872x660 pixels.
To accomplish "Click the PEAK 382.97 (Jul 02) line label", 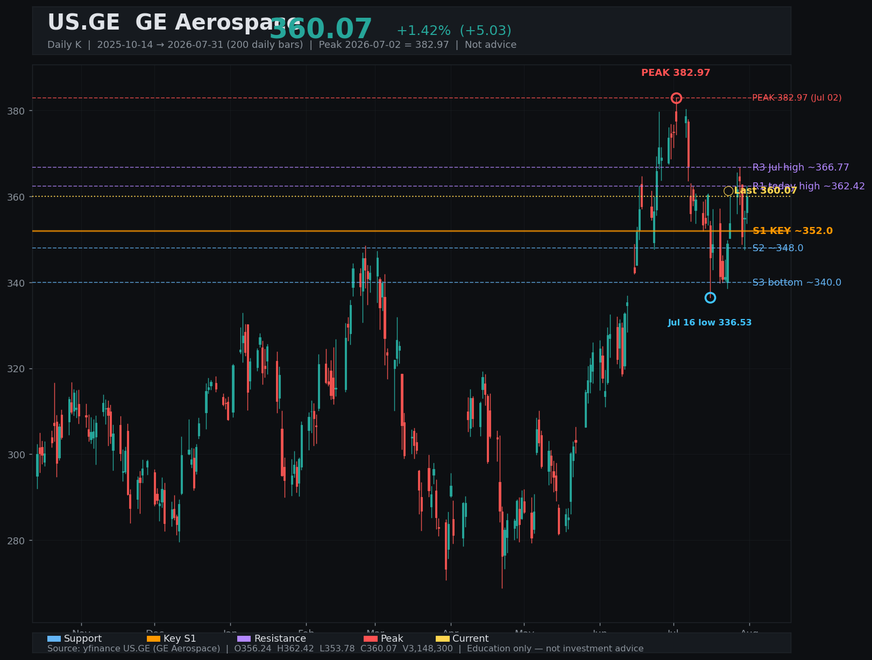I will point(797,98).
